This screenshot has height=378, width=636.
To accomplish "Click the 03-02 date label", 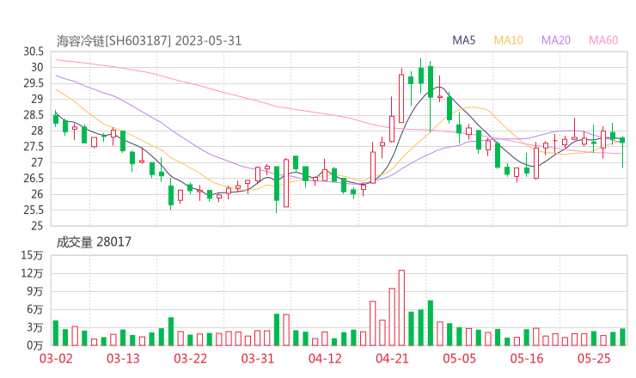I will pos(56,358).
